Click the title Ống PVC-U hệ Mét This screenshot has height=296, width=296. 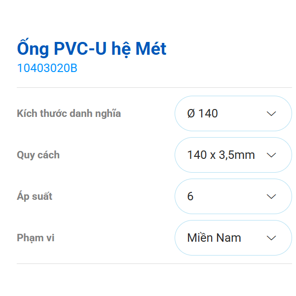pyautogui.click(x=92, y=49)
